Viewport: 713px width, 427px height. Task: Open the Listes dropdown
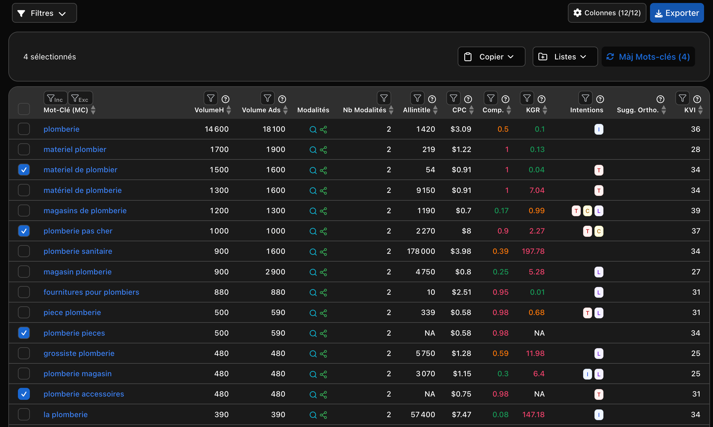[x=565, y=57]
